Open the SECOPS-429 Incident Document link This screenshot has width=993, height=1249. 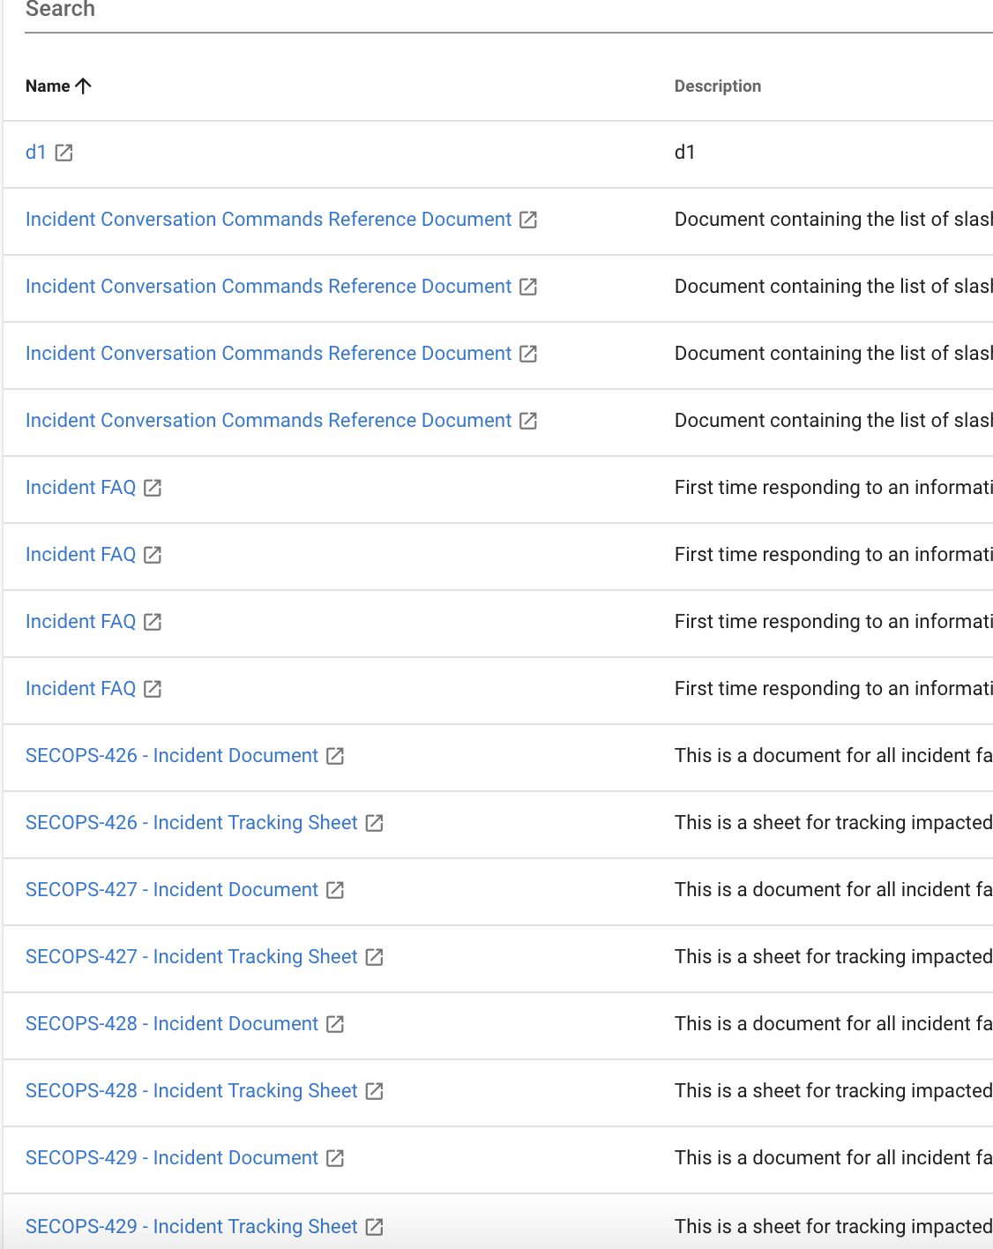(171, 1158)
